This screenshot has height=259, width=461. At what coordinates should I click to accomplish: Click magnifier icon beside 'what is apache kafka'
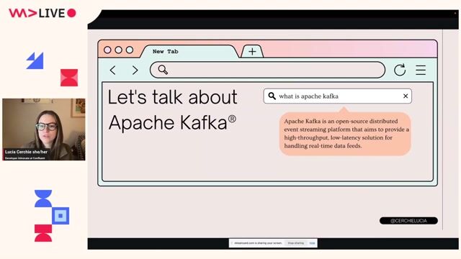pyautogui.click(x=272, y=96)
